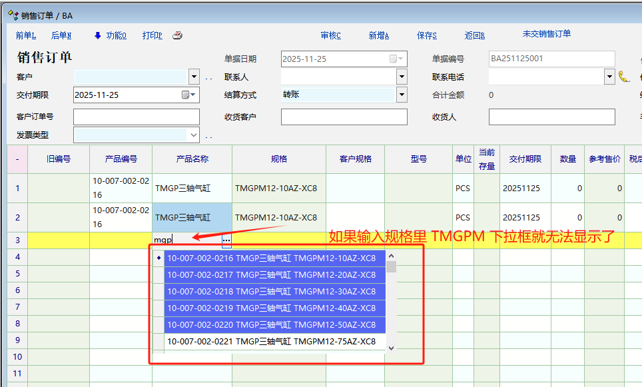This screenshot has width=642, height=387.
Task: Expand the 客户 dropdown list
Action: 194,77
